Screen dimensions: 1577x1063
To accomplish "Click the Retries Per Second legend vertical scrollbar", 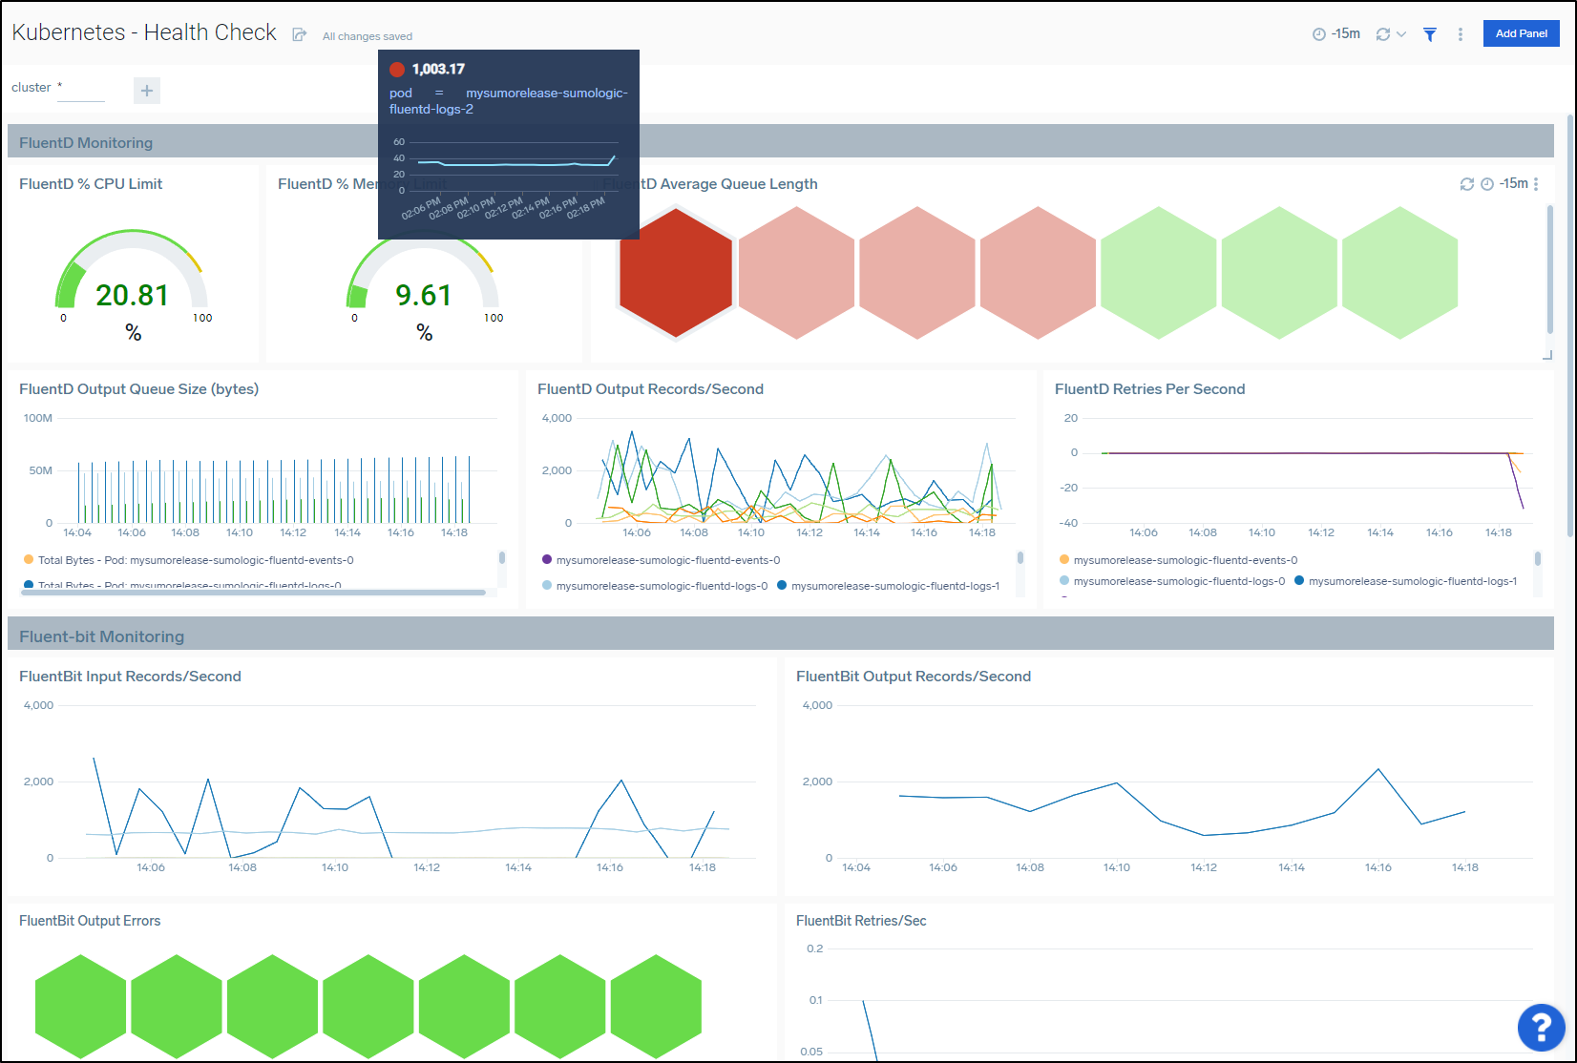I will pos(1538,557).
